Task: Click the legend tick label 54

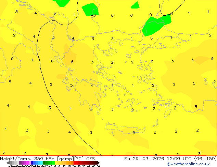Action: click(99, 166)
